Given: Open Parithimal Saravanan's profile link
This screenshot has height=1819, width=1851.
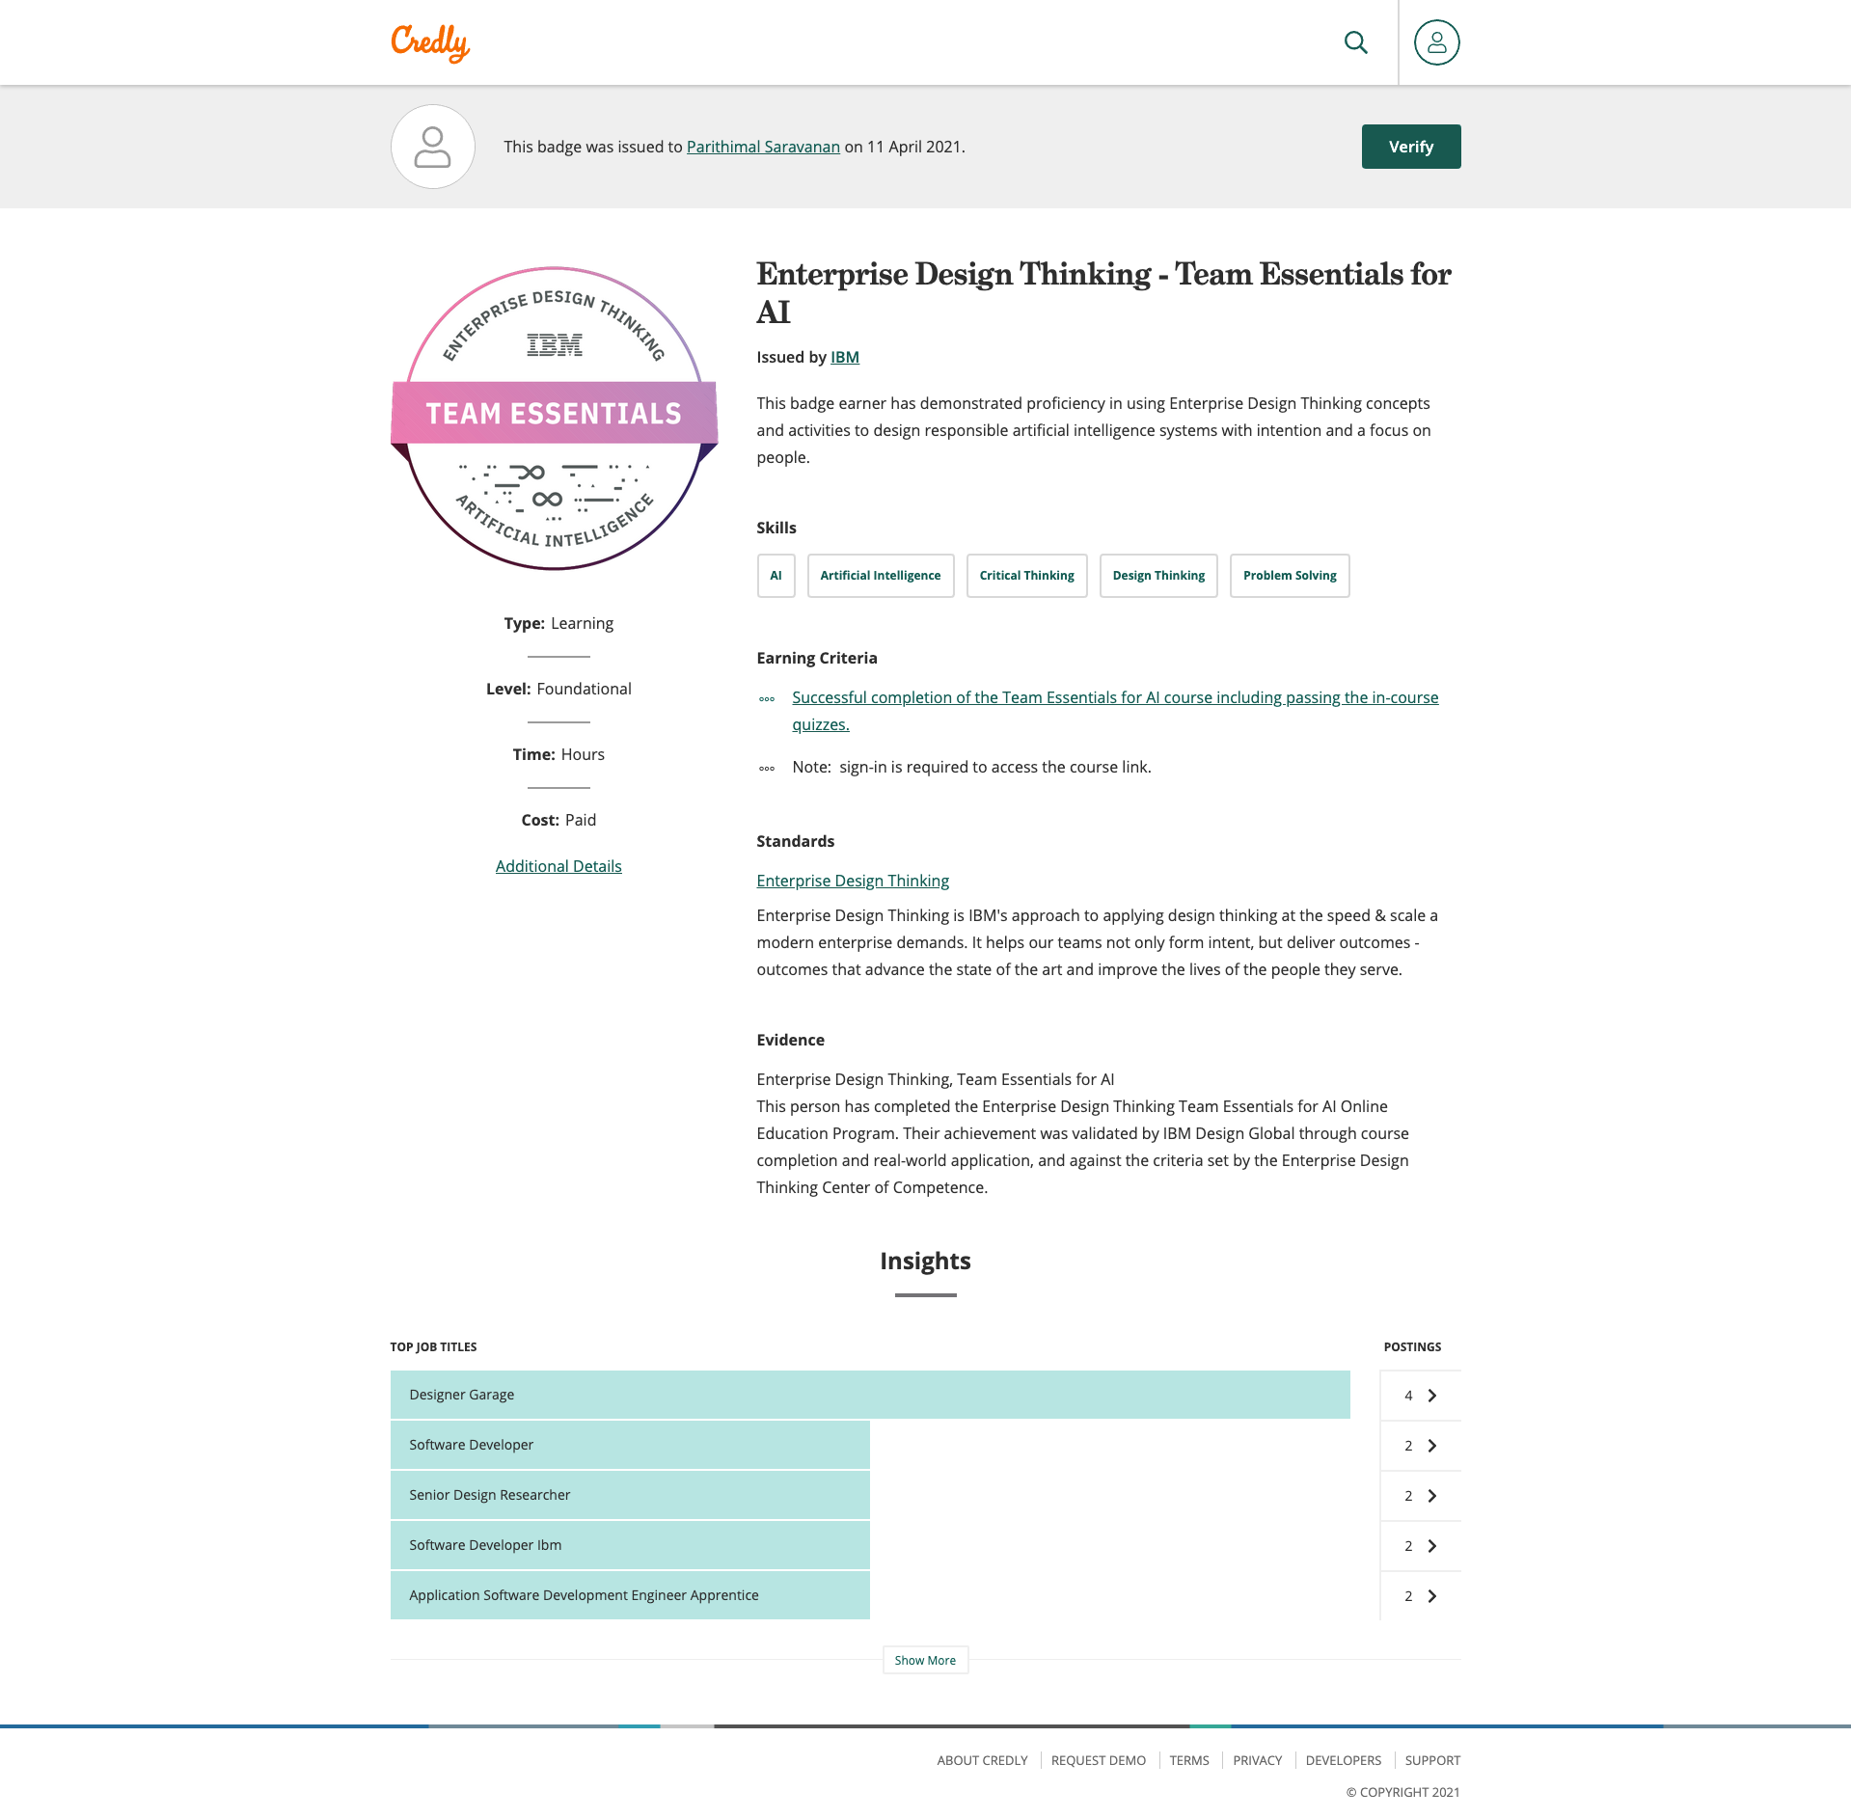Looking at the screenshot, I should pos(762,147).
